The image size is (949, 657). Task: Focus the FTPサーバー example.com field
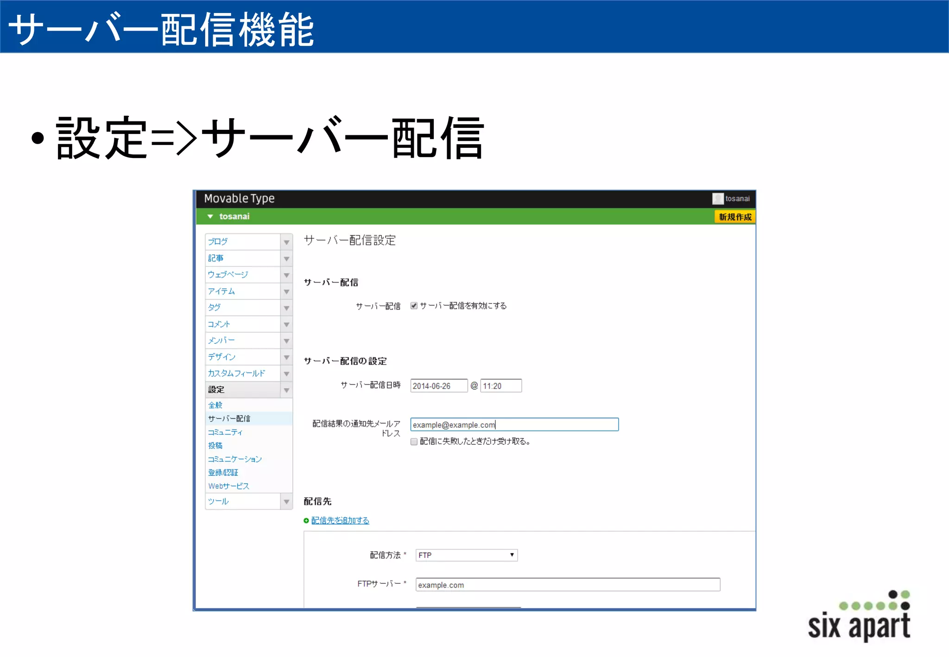(x=568, y=585)
